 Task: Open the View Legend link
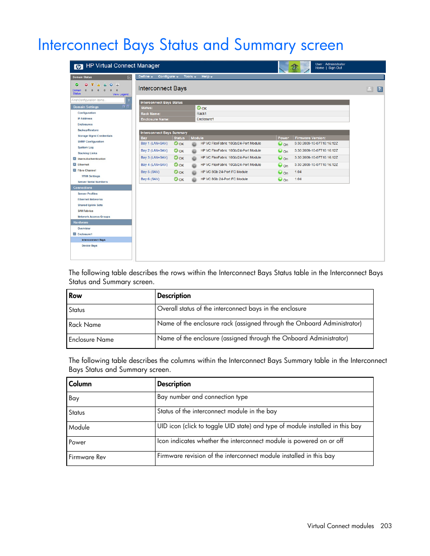[x=122, y=95]
